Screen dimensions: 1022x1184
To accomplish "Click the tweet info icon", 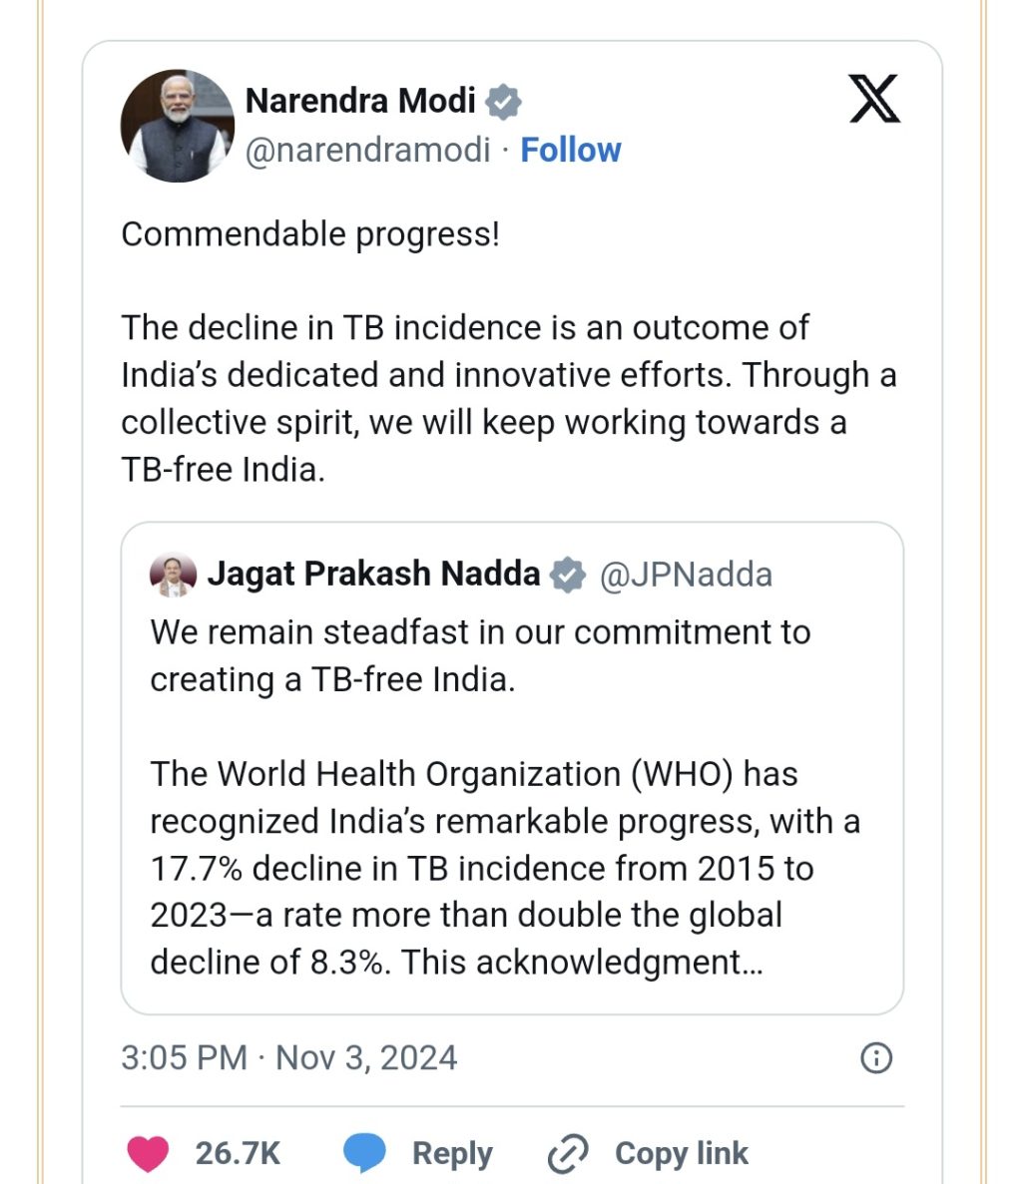I will 876,1058.
